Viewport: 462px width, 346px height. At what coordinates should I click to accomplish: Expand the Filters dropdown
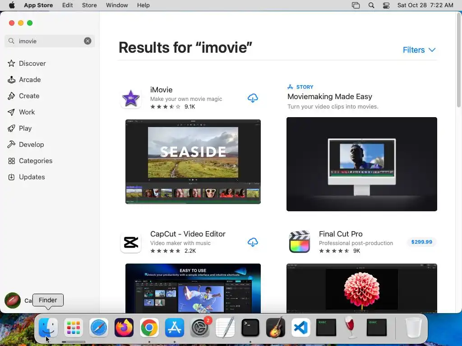pyautogui.click(x=419, y=50)
